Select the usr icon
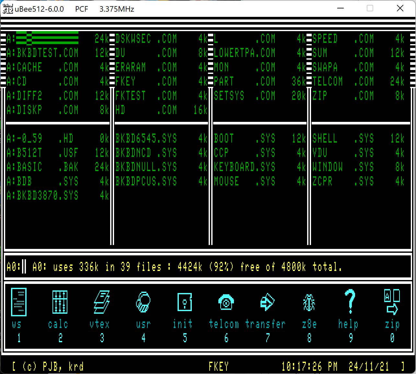 (143, 302)
